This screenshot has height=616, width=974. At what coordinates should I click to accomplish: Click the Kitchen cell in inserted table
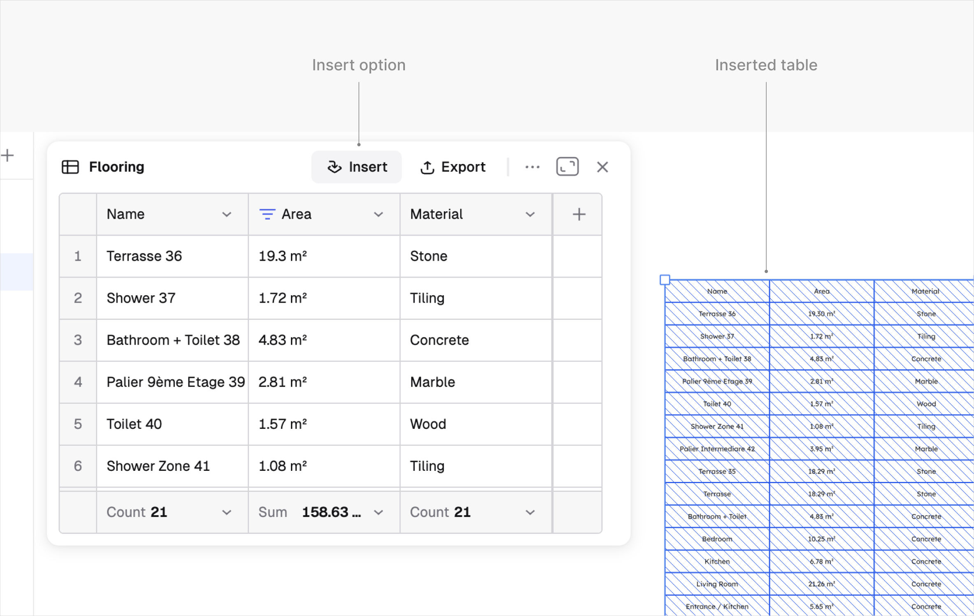click(716, 561)
